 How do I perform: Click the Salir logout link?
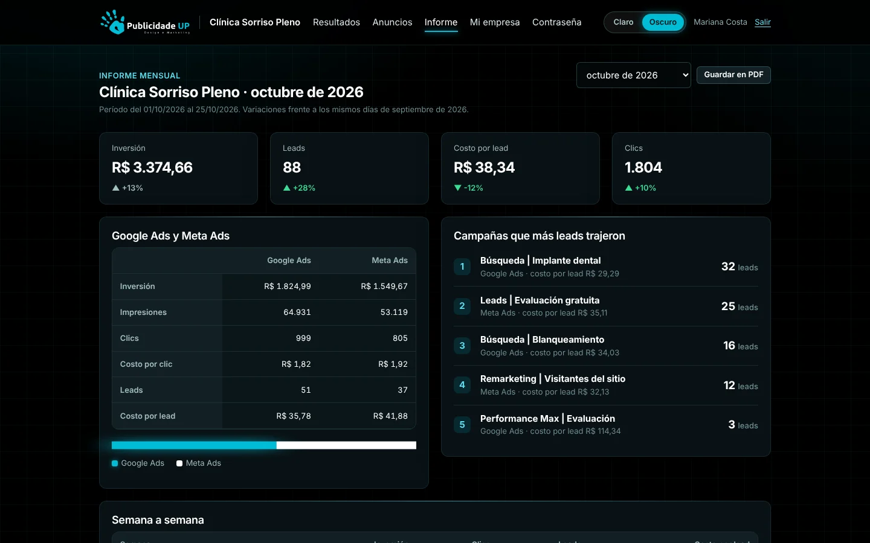click(x=762, y=22)
